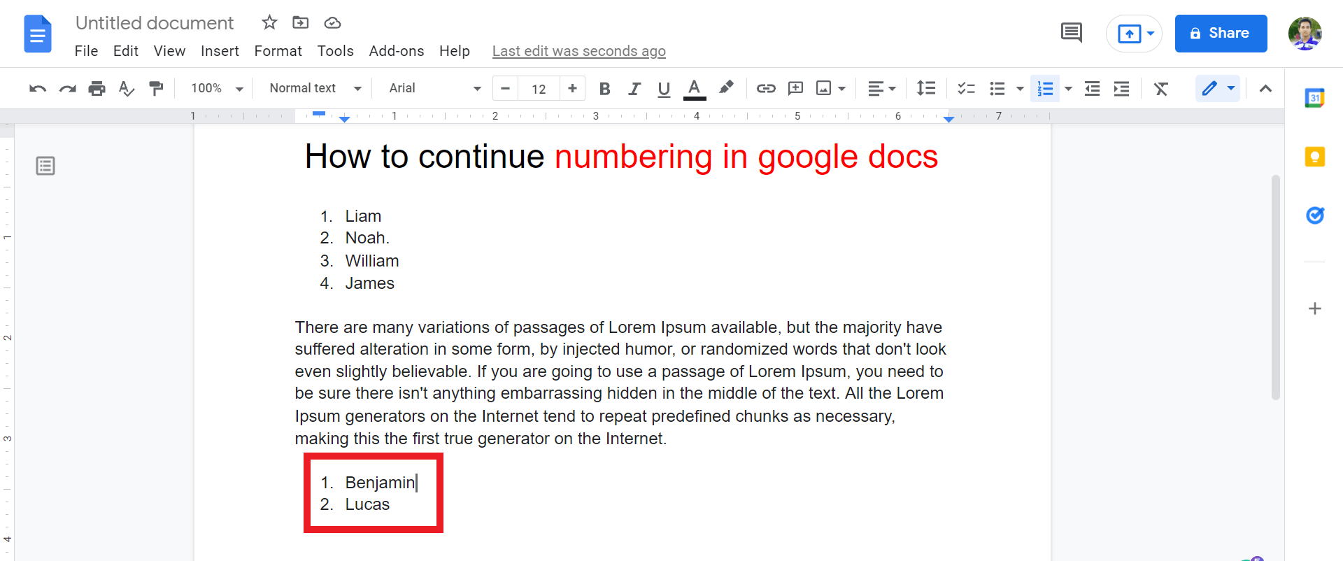Open the Format menu
Viewport: 1343px width, 561px height.
click(x=278, y=51)
